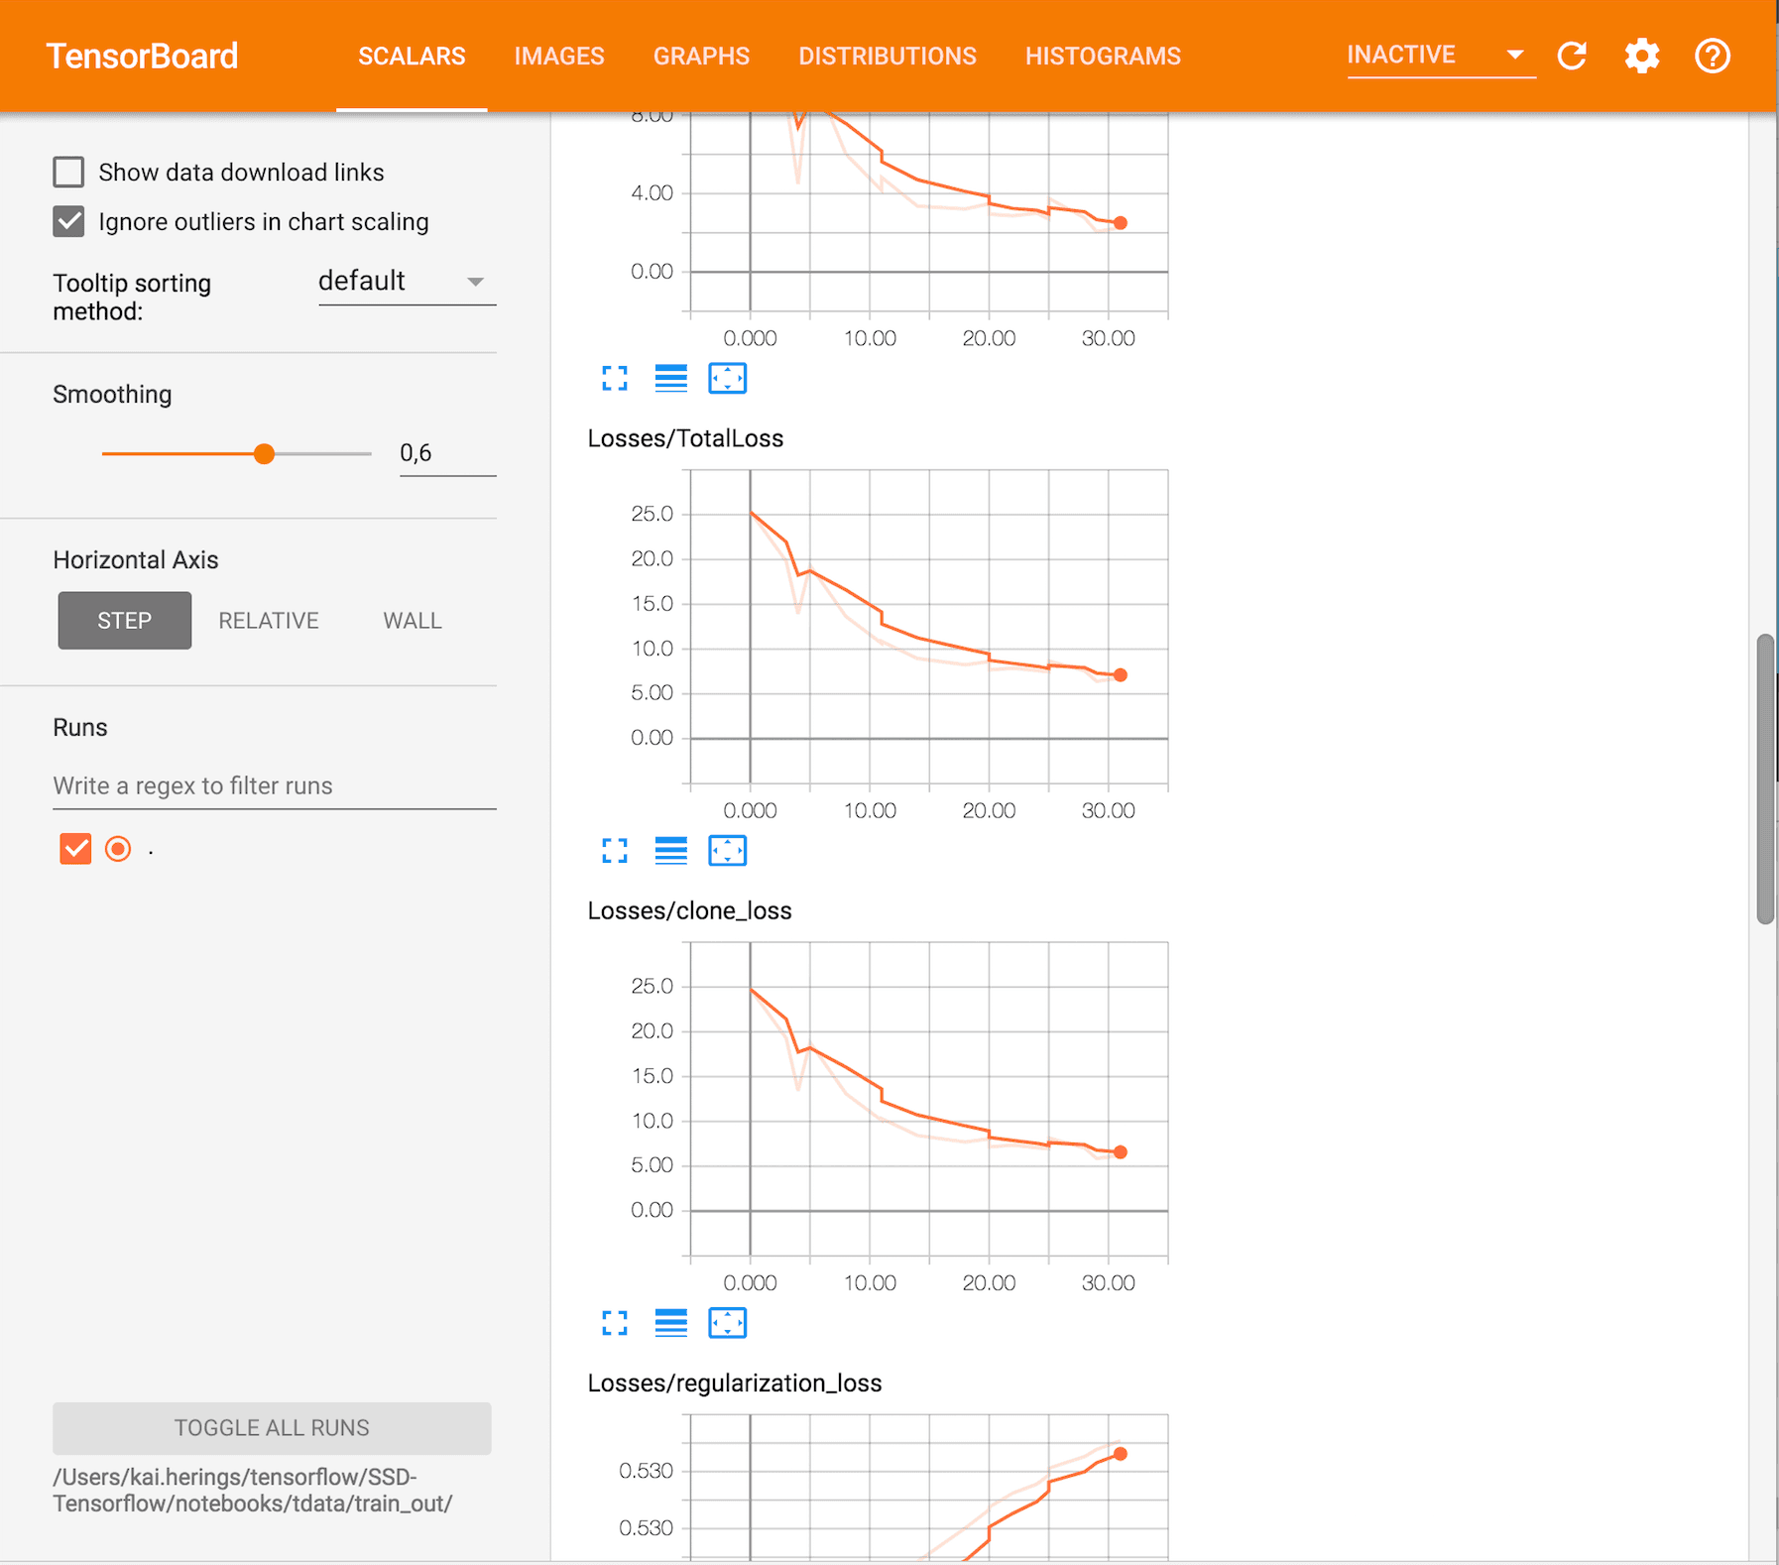Viewport: 1779px width, 1565px height.
Task: Toggle y-axis log scale on Losses/TotalLoss chart
Action: coord(671,851)
